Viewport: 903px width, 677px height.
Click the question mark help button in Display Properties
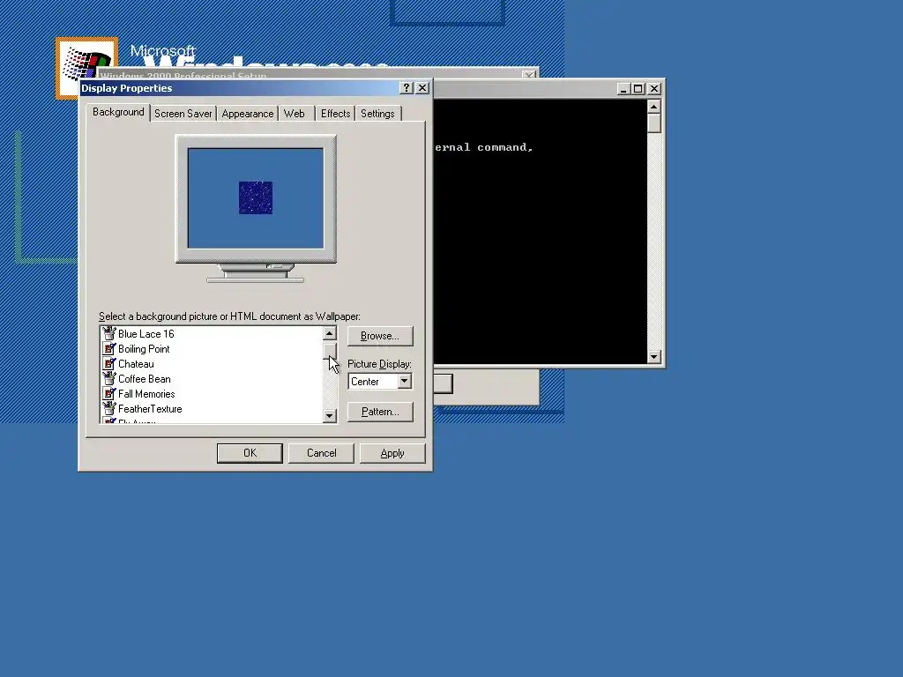(x=407, y=87)
